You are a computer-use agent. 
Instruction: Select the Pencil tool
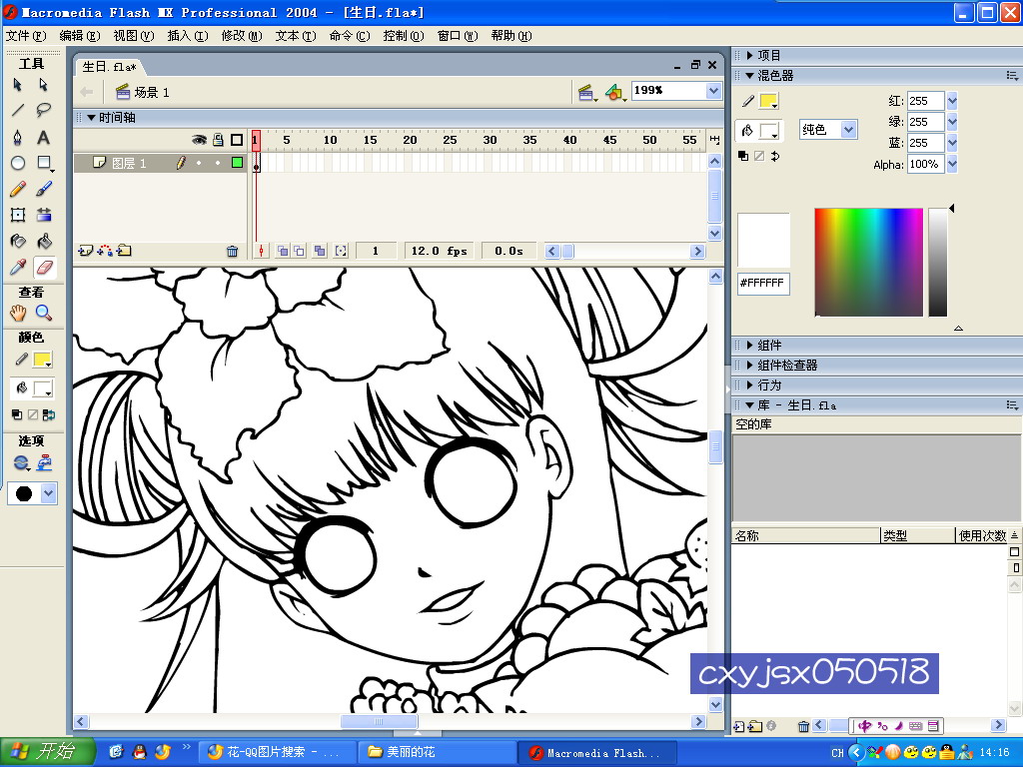tap(18, 189)
